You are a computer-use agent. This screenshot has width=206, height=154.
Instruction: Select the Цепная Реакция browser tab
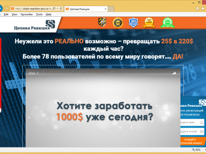86,9
